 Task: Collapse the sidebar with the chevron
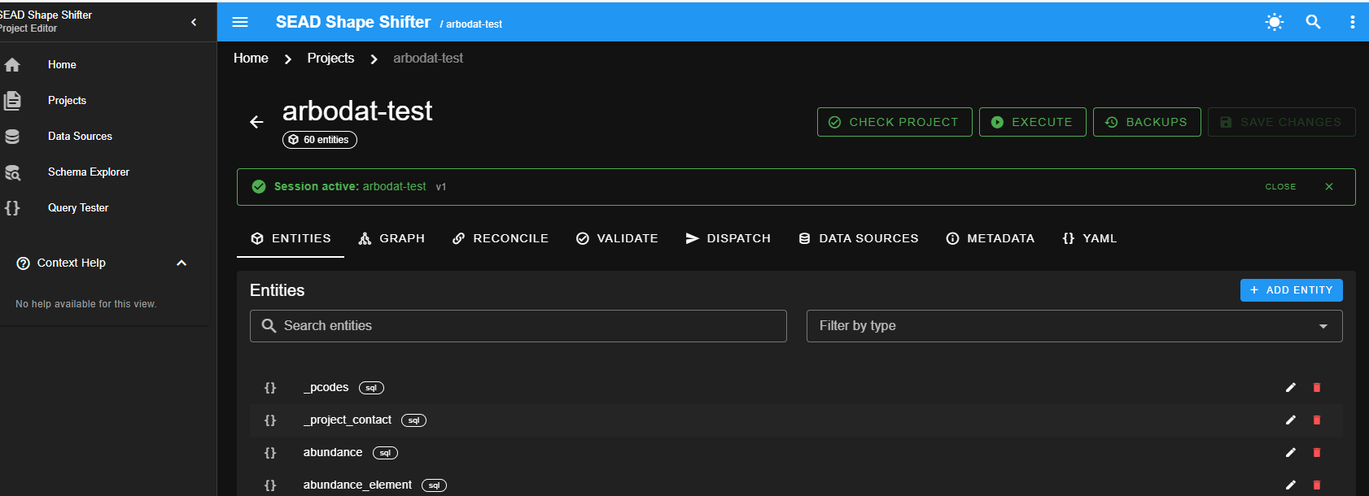coord(194,22)
